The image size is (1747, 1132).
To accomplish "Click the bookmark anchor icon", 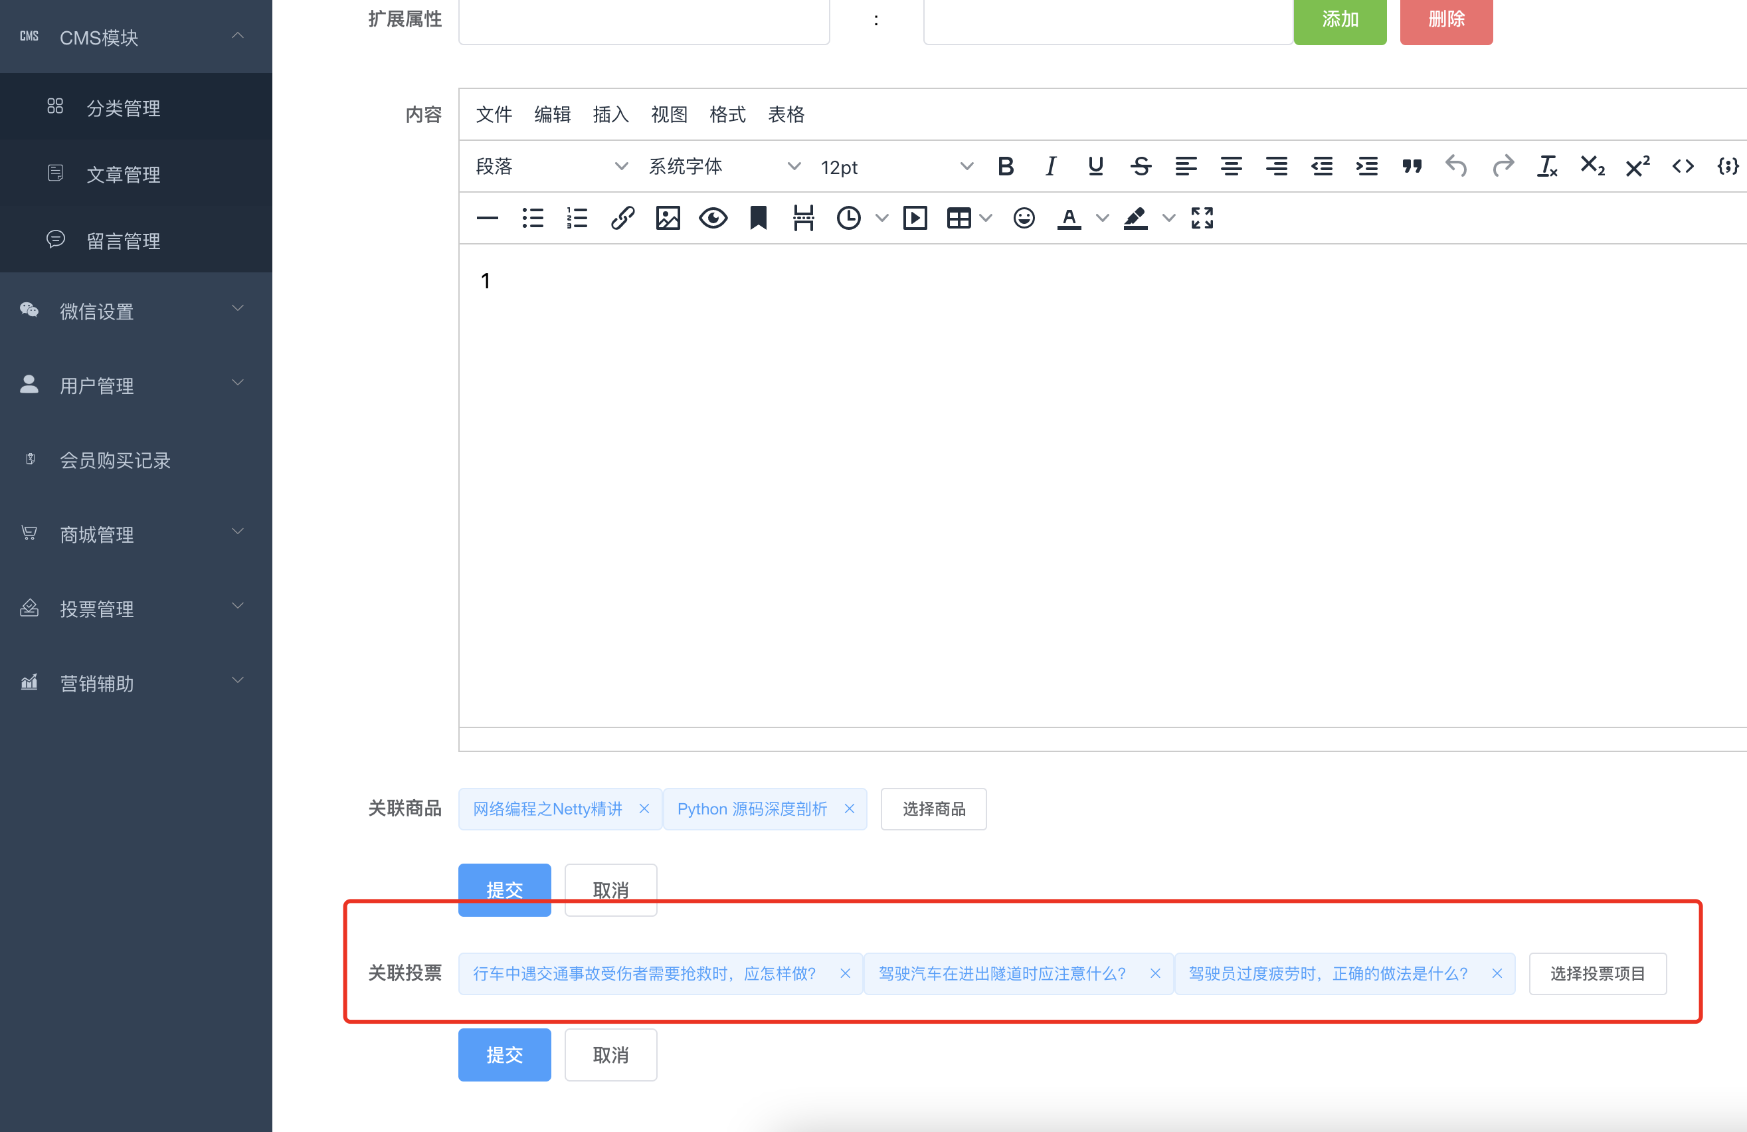I will (x=759, y=218).
